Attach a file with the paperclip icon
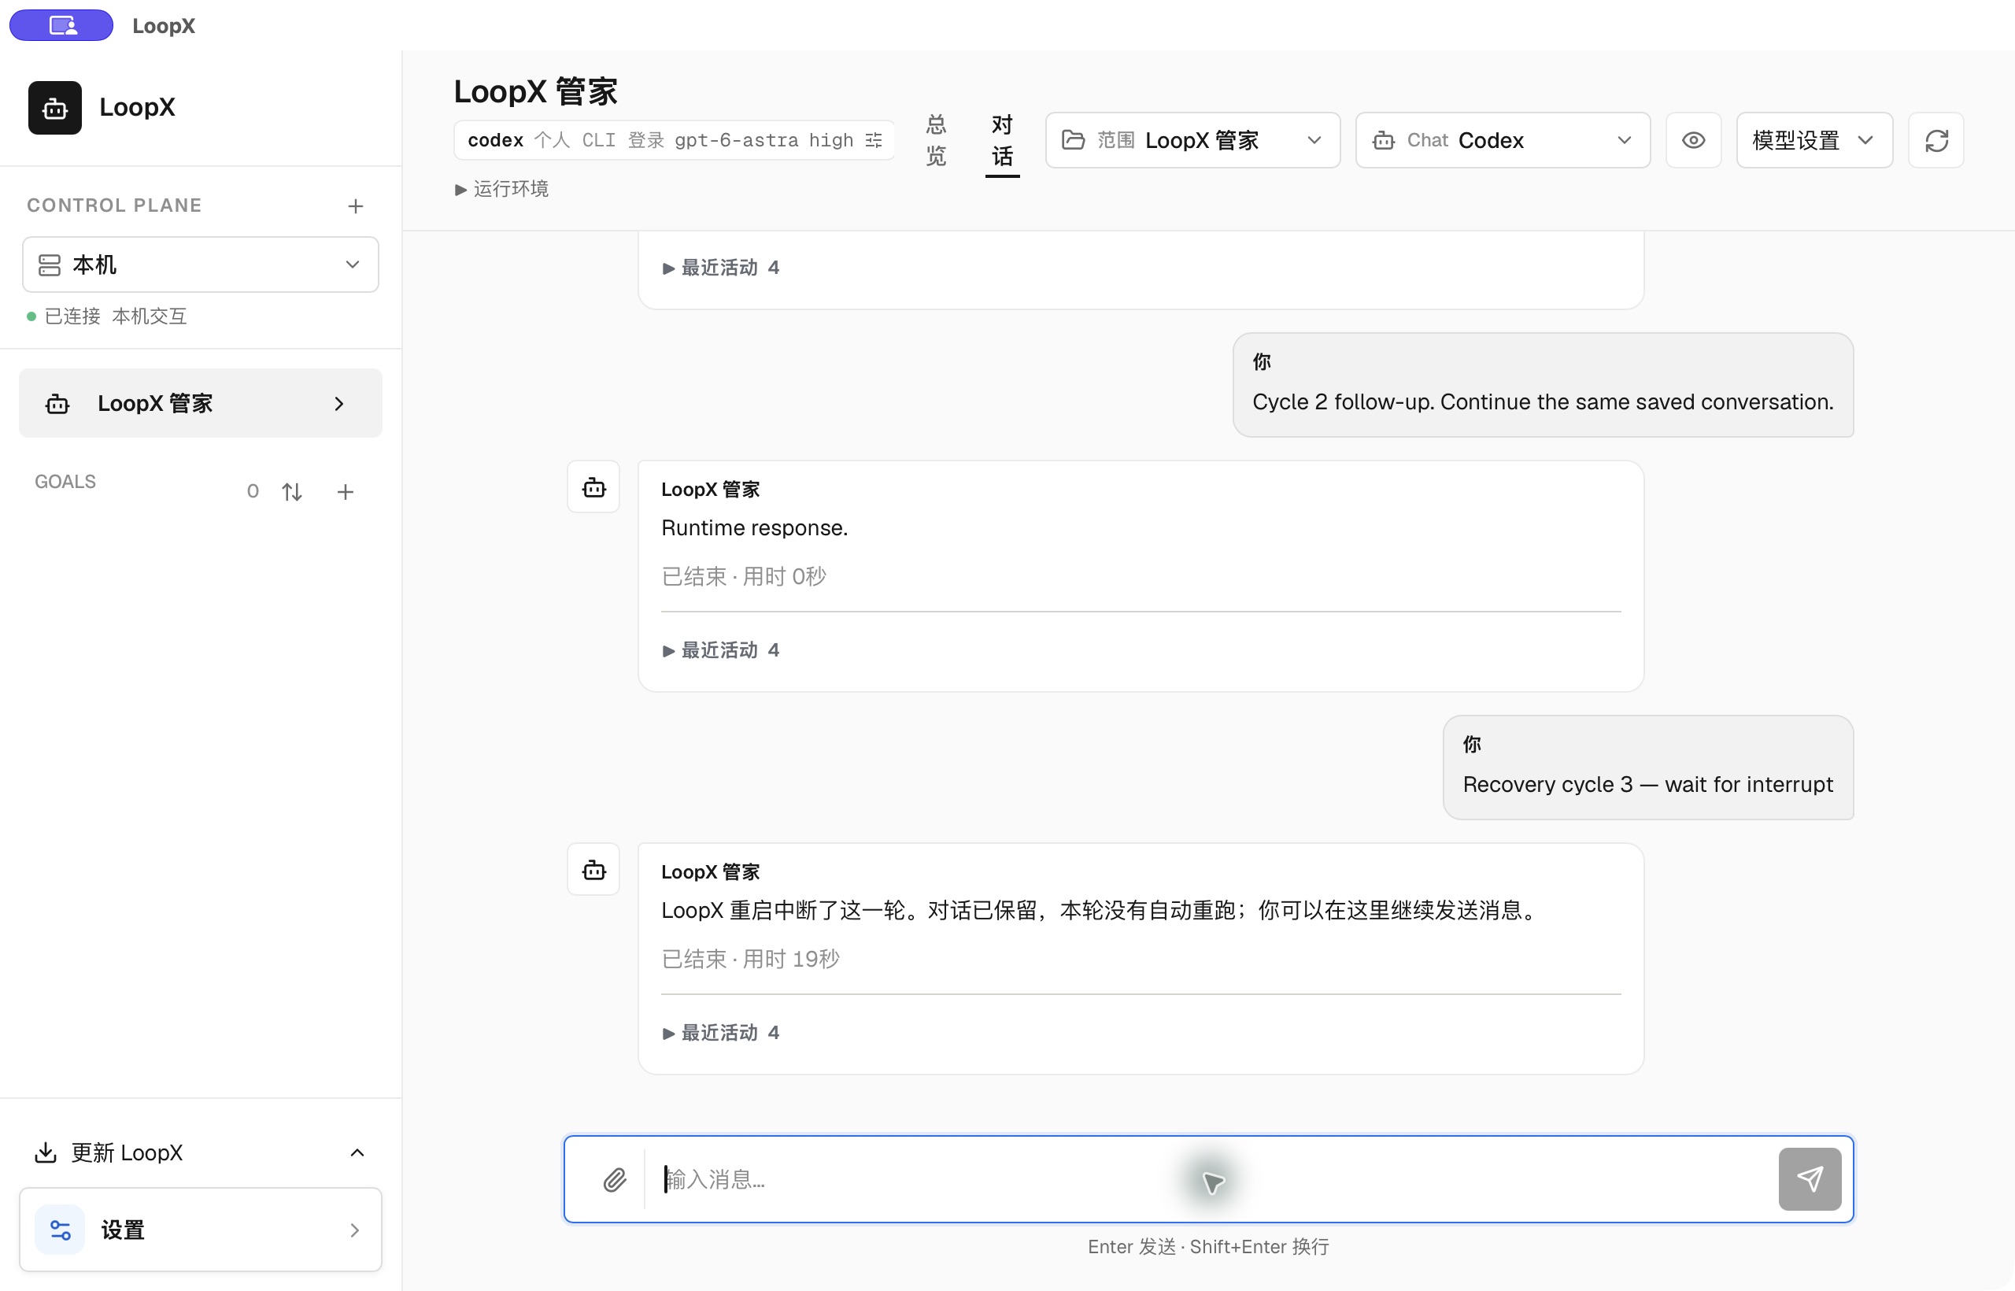 pos(615,1179)
